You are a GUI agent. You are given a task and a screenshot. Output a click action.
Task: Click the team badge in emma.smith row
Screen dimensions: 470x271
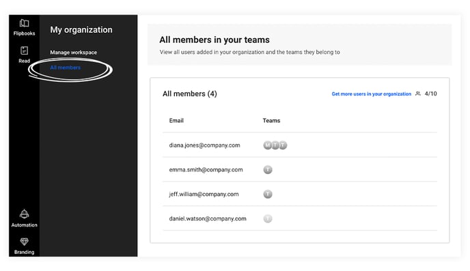(268, 170)
